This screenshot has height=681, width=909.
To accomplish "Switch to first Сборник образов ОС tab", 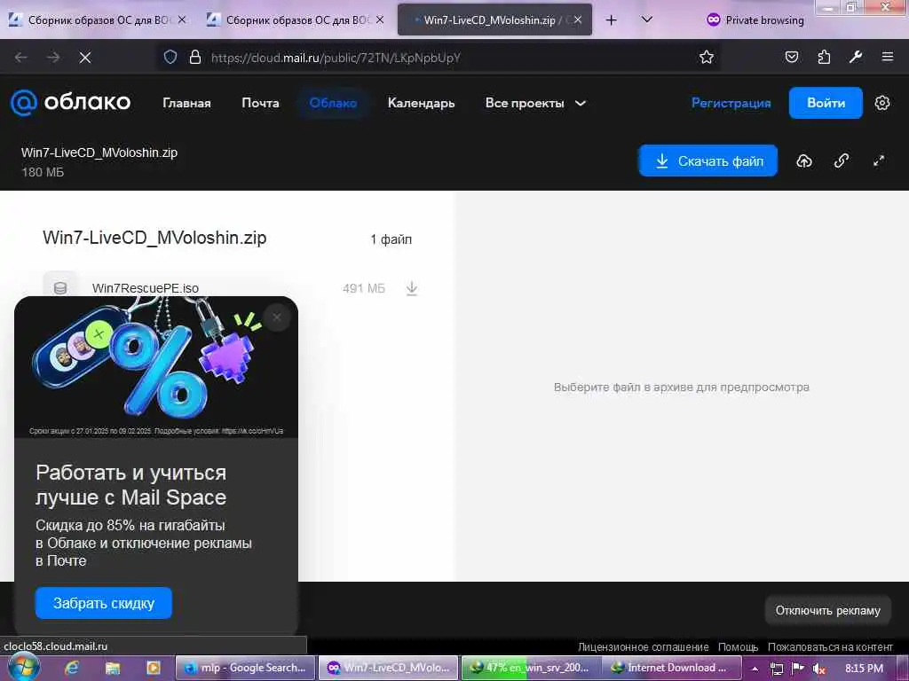I will (98, 20).
